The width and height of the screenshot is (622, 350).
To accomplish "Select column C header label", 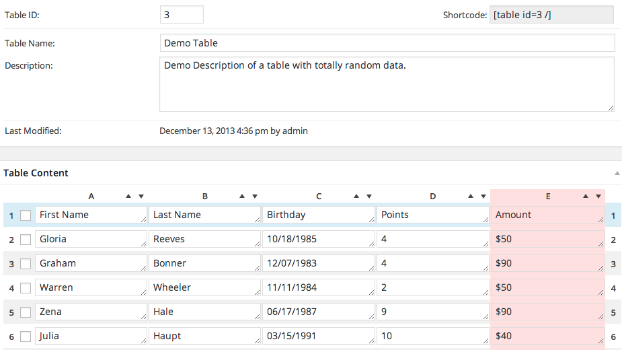I will (x=319, y=196).
